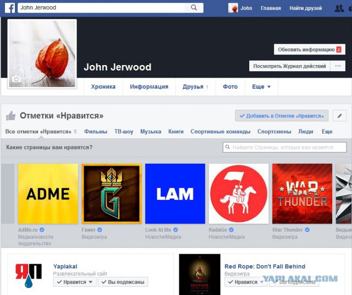Image resolution: width=352 pixels, height=295 pixels.
Task: Click the search magnifier button
Action: 194,8
